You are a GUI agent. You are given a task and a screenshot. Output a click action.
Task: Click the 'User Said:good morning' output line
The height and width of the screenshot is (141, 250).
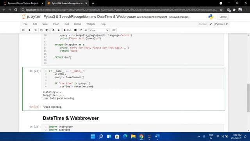58,98
